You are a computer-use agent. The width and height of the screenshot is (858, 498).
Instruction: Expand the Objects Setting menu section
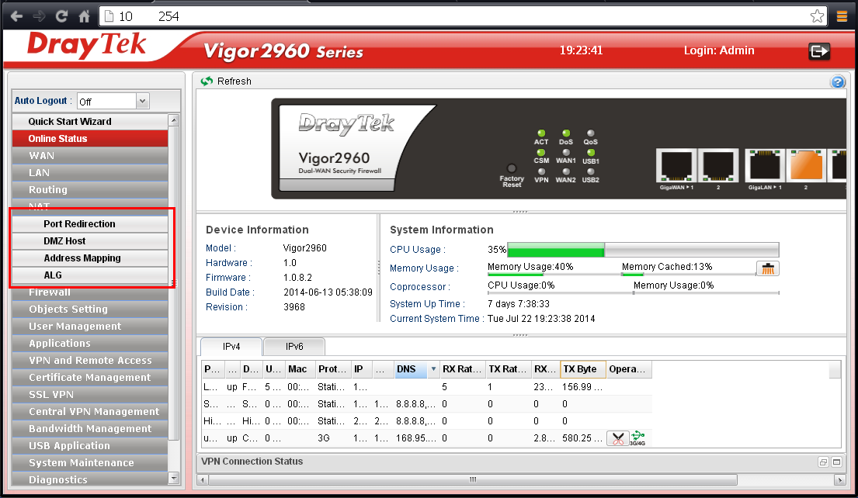point(90,310)
